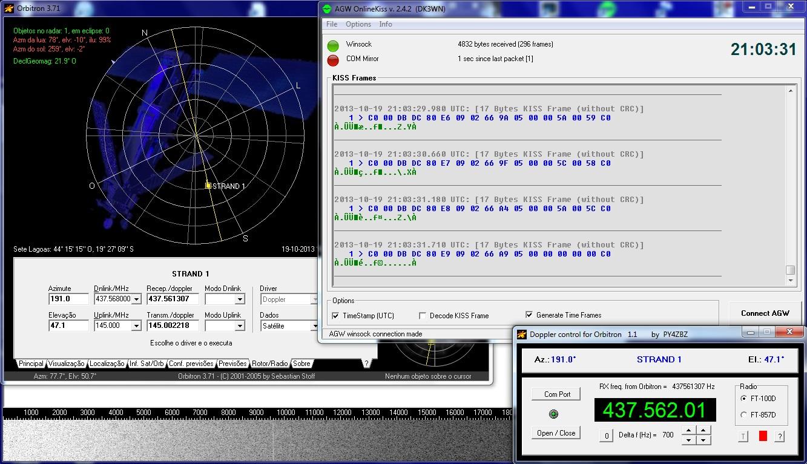Open the Modo Uplink dropdown
807x464 pixels.
[240, 326]
